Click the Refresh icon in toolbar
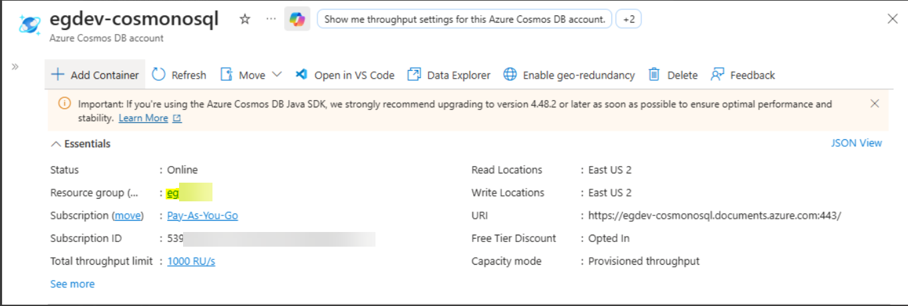This screenshot has height=306, width=908. point(158,75)
